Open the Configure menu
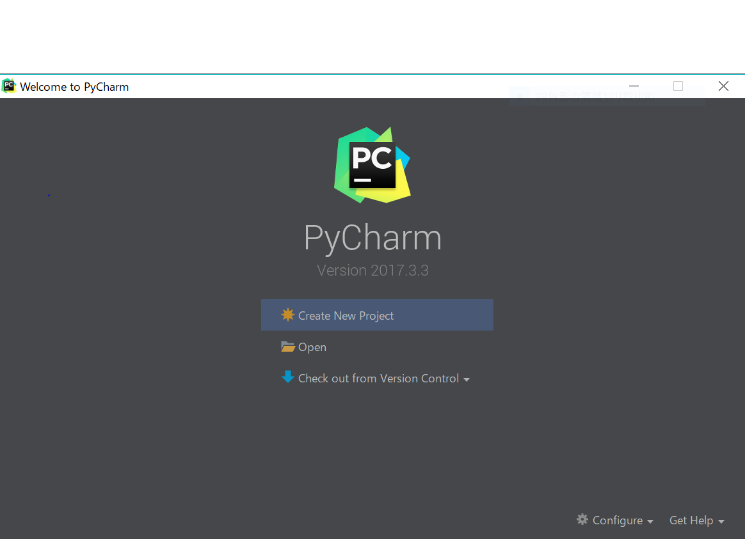Viewport: 745px width, 539px height. 617,520
